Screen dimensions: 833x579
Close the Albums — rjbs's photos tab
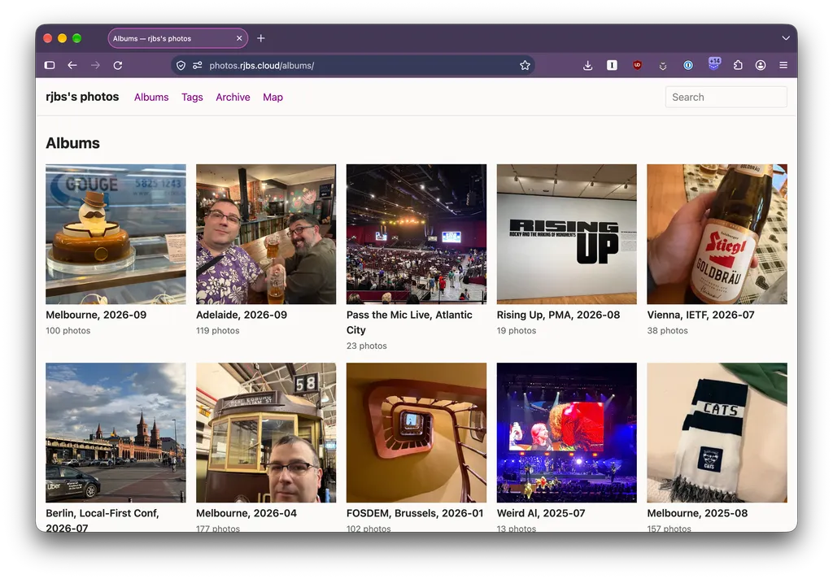tap(239, 38)
